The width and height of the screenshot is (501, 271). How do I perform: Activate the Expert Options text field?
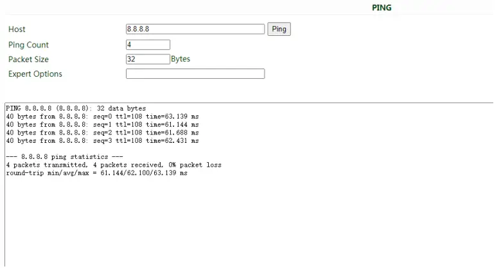[x=195, y=74]
